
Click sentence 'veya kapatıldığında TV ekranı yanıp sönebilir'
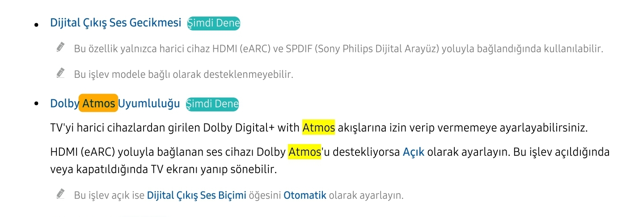point(163,170)
